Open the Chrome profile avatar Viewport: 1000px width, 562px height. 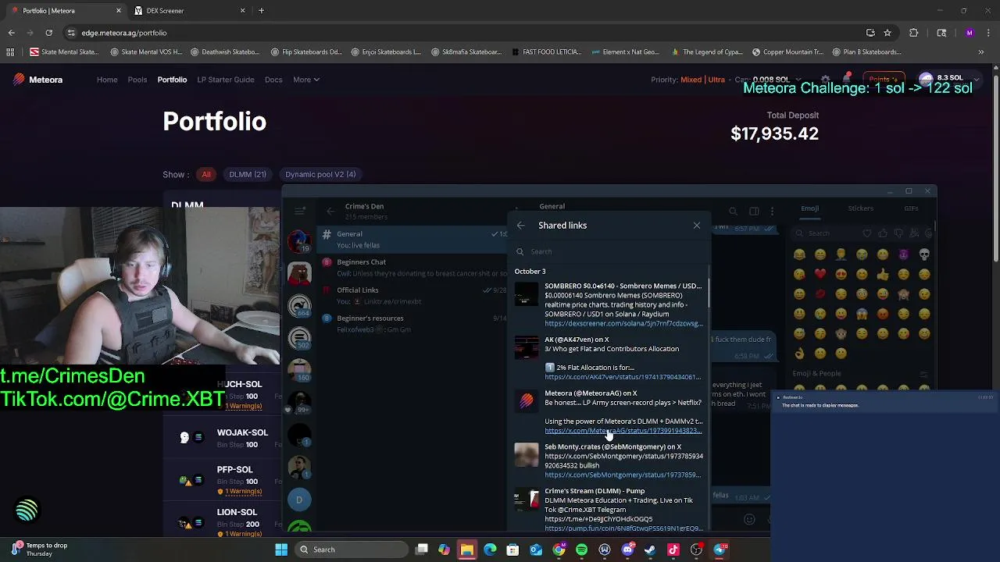970,33
